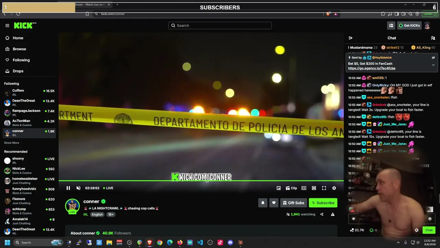This screenshot has height=248, width=440.
Task: Open shoovy's recommended channel
Action: coord(29,161)
